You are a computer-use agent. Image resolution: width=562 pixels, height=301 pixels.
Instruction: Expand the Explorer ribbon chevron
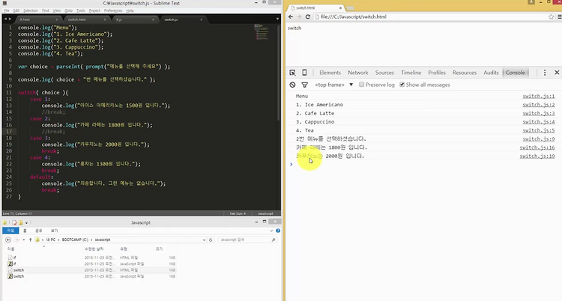click(x=271, y=231)
